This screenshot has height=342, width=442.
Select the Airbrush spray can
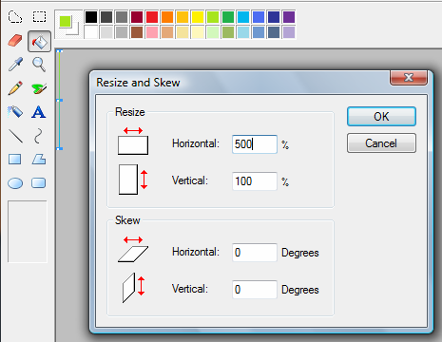pyautogui.click(x=15, y=112)
